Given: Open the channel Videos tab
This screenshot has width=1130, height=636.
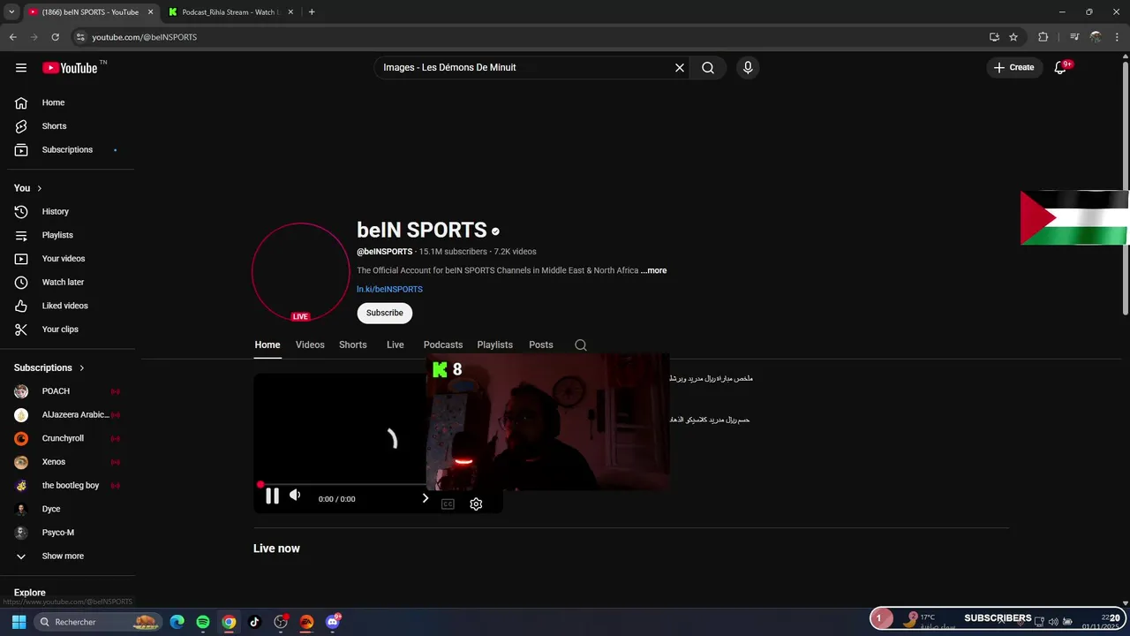Looking at the screenshot, I should tap(310, 345).
